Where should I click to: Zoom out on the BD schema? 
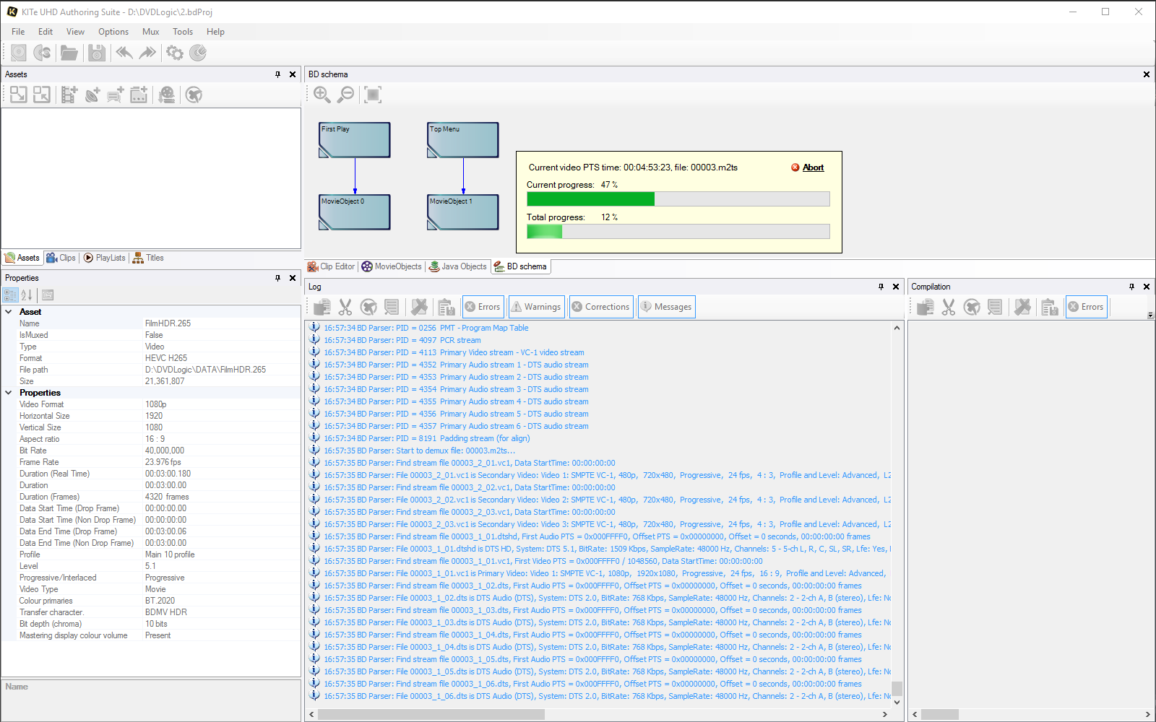(x=346, y=95)
